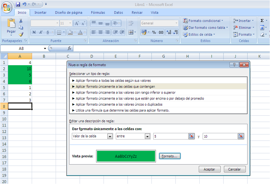
Task: Click the Formato... button in dialog
Action: click(170, 156)
